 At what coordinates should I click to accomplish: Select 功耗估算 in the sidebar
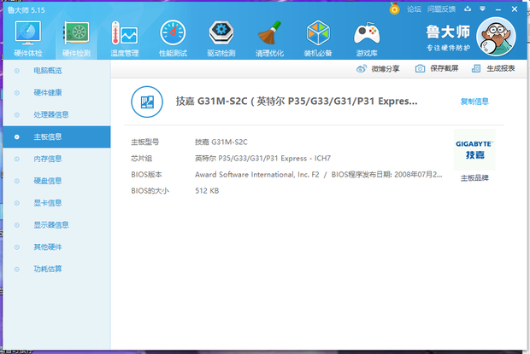56,269
